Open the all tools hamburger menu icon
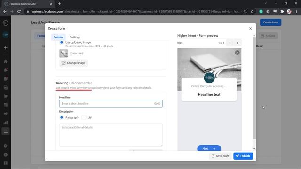 6,131
